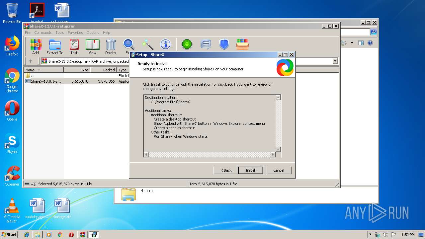
Task: Open the WinRAR Options menu
Action: point(93,33)
